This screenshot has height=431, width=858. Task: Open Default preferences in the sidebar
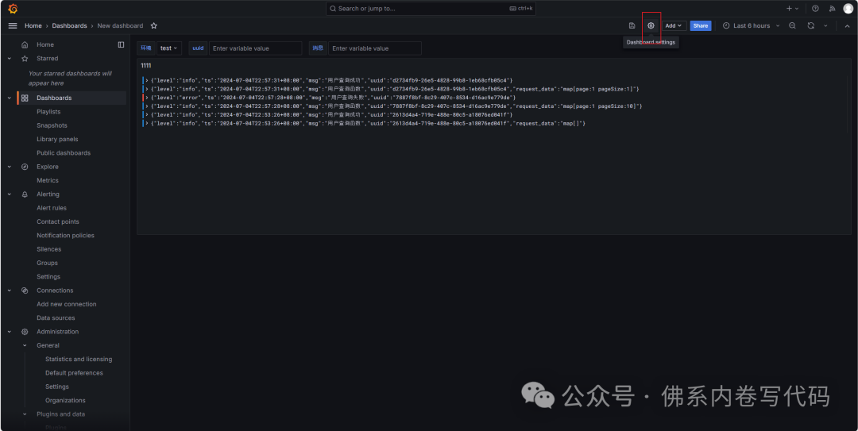point(74,373)
